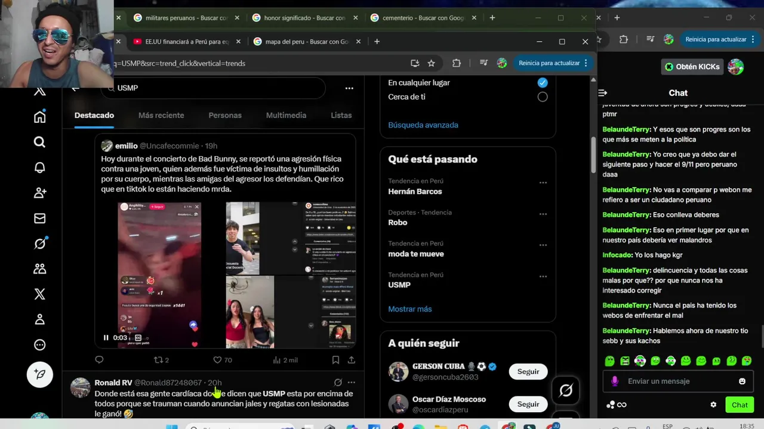
Task: Open Notifications bell in X sidebar
Action: tap(39, 167)
